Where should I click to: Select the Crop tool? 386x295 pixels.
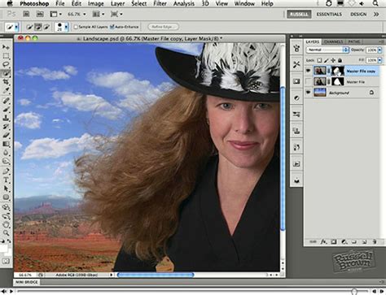pos(6,82)
